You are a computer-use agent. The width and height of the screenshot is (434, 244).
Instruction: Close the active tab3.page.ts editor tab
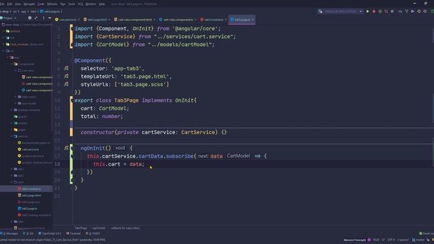pos(252,20)
